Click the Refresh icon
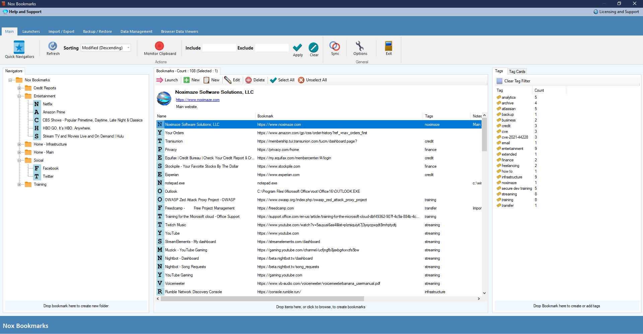The height and width of the screenshot is (334, 643). 53,46
